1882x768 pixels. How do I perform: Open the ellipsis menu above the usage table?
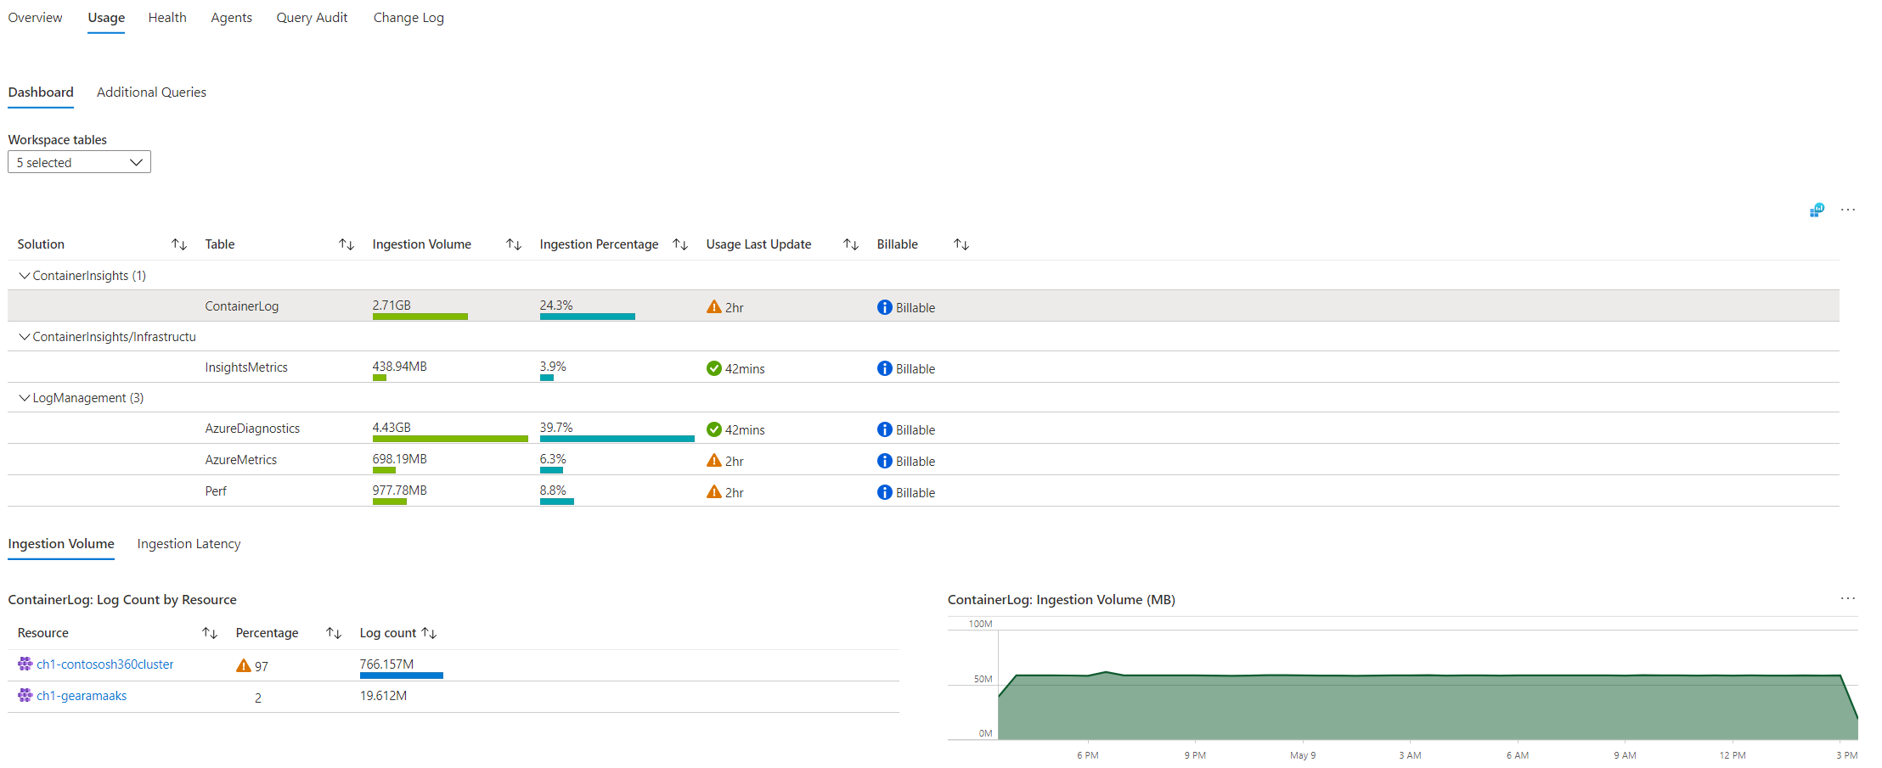(1847, 210)
